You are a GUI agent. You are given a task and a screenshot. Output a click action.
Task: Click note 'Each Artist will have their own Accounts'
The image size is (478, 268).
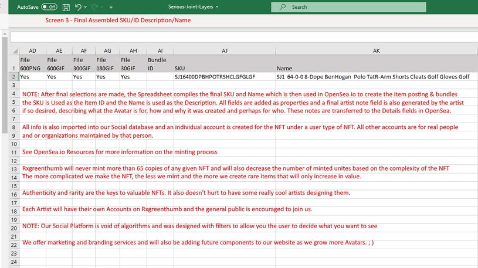(x=167, y=209)
